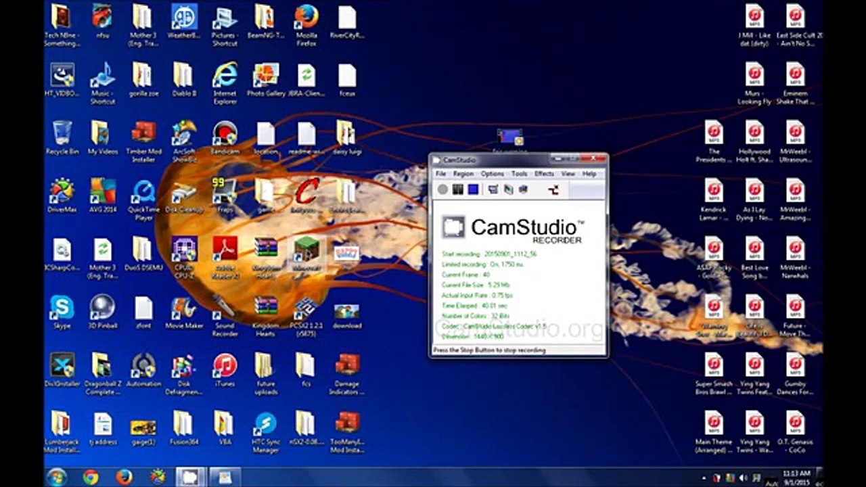Select the O.T. Genasis - CoCo MP3 file
This screenshot has height=487, width=866.
[796, 433]
